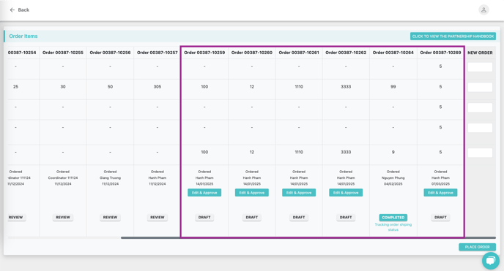This screenshot has width=504, height=271.
Task: Click fourth New Order quantity field
Action: click(480, 128)
